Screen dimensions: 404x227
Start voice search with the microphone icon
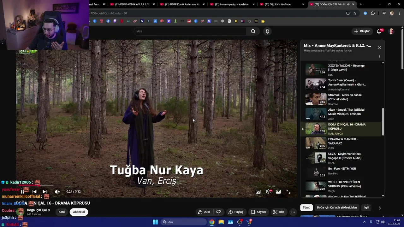click(267, 31)
